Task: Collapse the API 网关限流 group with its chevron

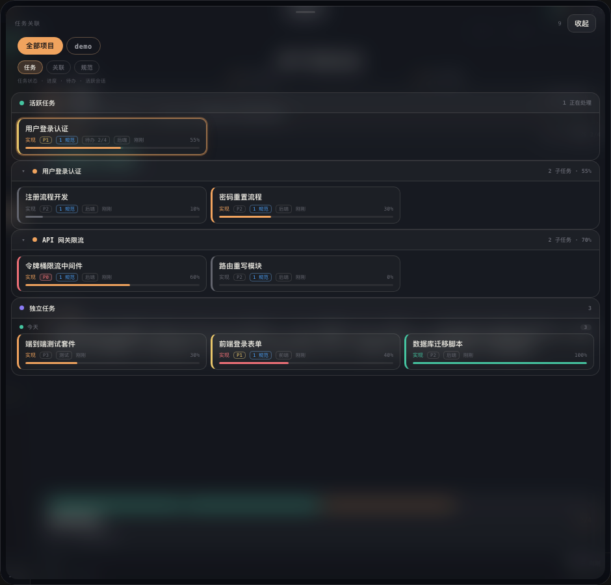Action: tap(23, 240)
